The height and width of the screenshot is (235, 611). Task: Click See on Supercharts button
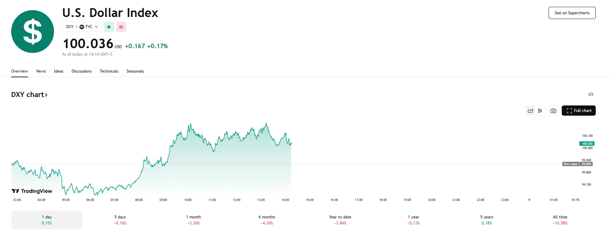572,13
